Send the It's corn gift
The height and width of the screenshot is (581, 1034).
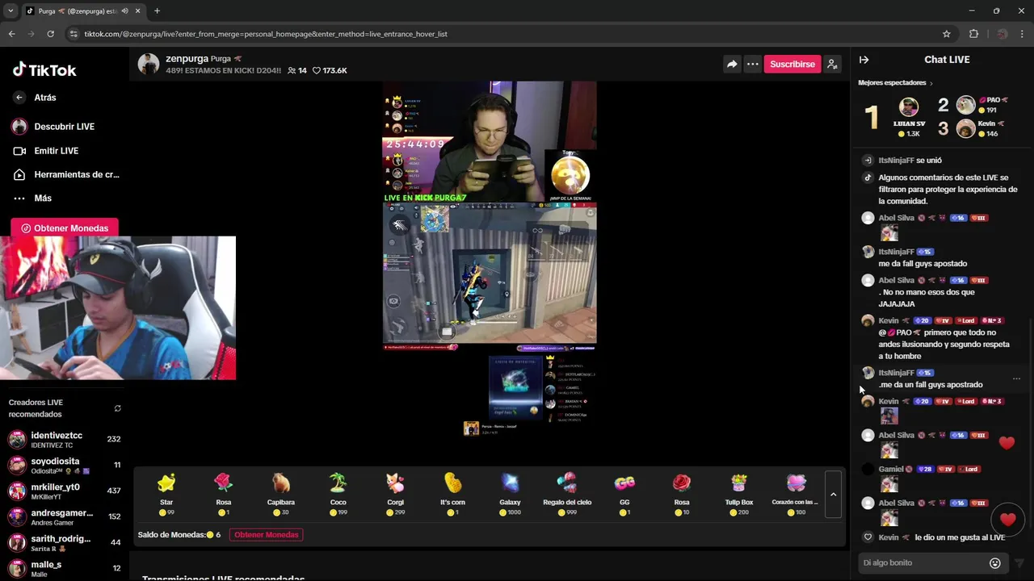tap(452, 493)
